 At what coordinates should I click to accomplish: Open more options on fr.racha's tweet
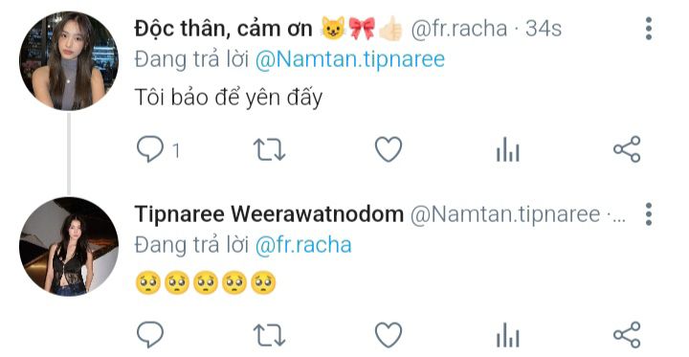(649, 29)
